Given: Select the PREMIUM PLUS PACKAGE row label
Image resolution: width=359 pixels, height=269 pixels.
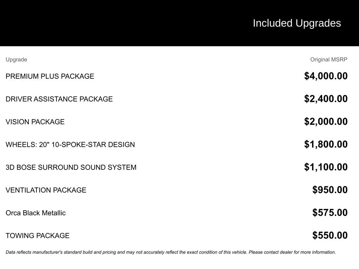Looking at the screenshot, I should [x=50, y=76].
